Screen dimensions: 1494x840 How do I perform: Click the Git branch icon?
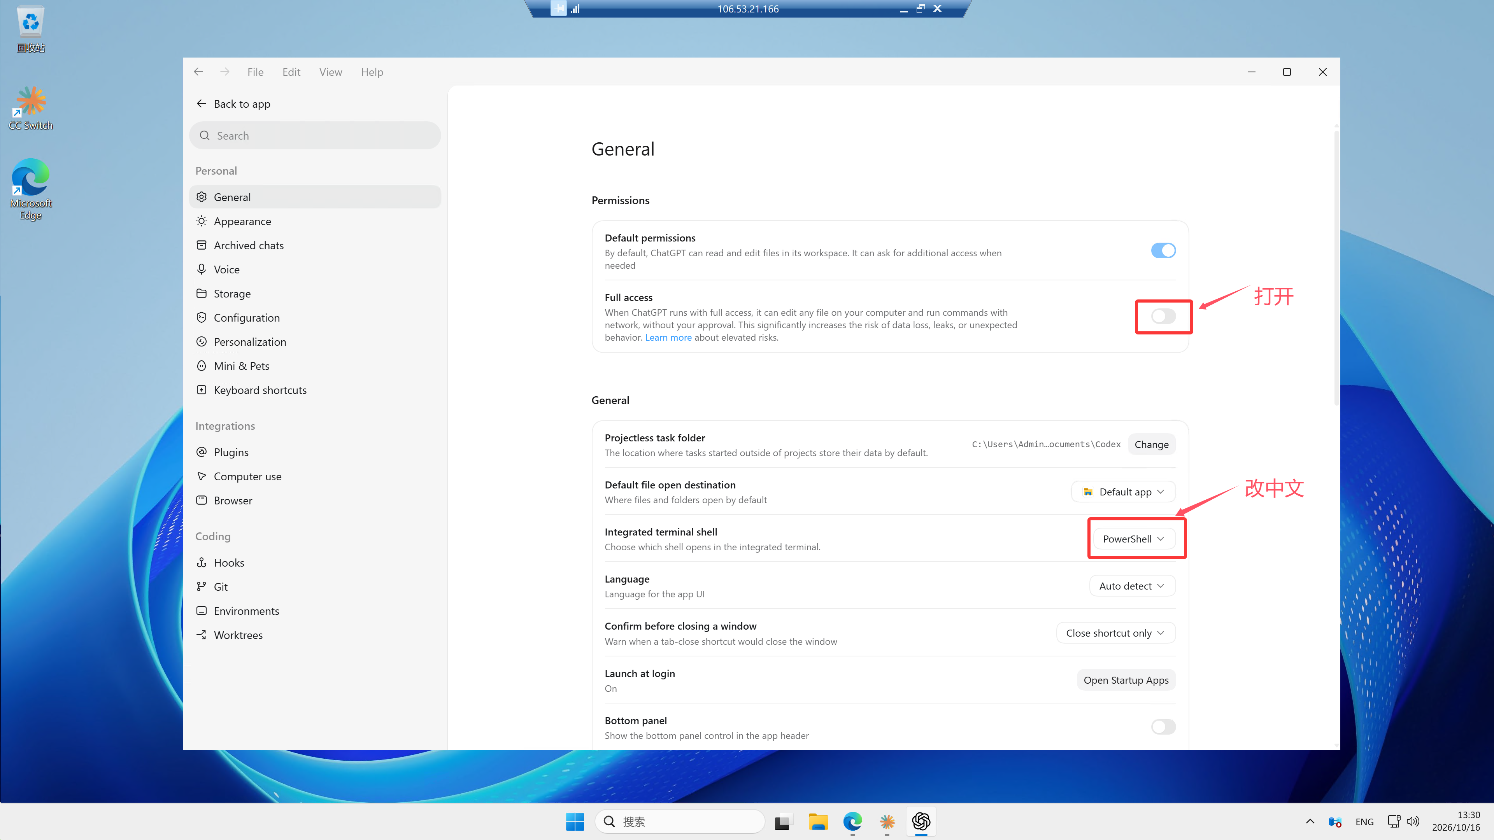[201, 586]
